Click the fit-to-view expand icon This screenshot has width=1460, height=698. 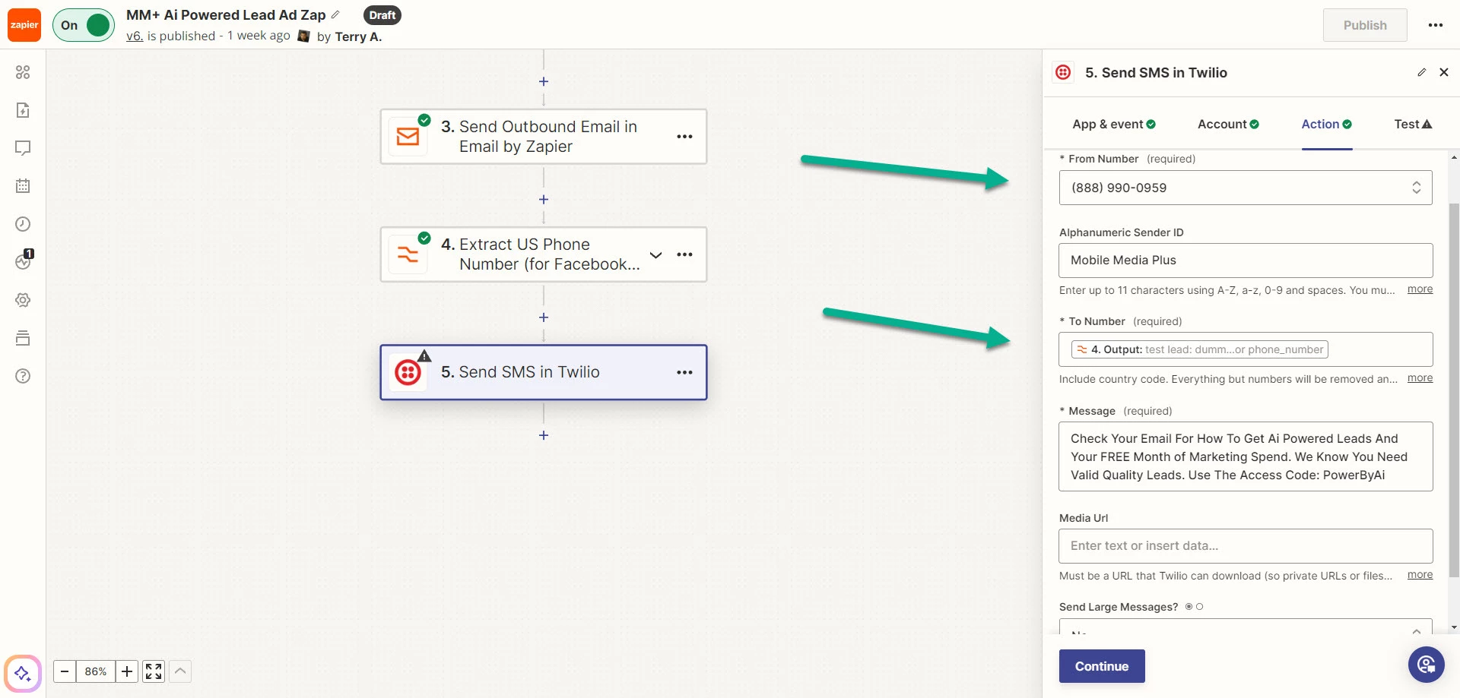pyautogui.click(x=154, y=671)
